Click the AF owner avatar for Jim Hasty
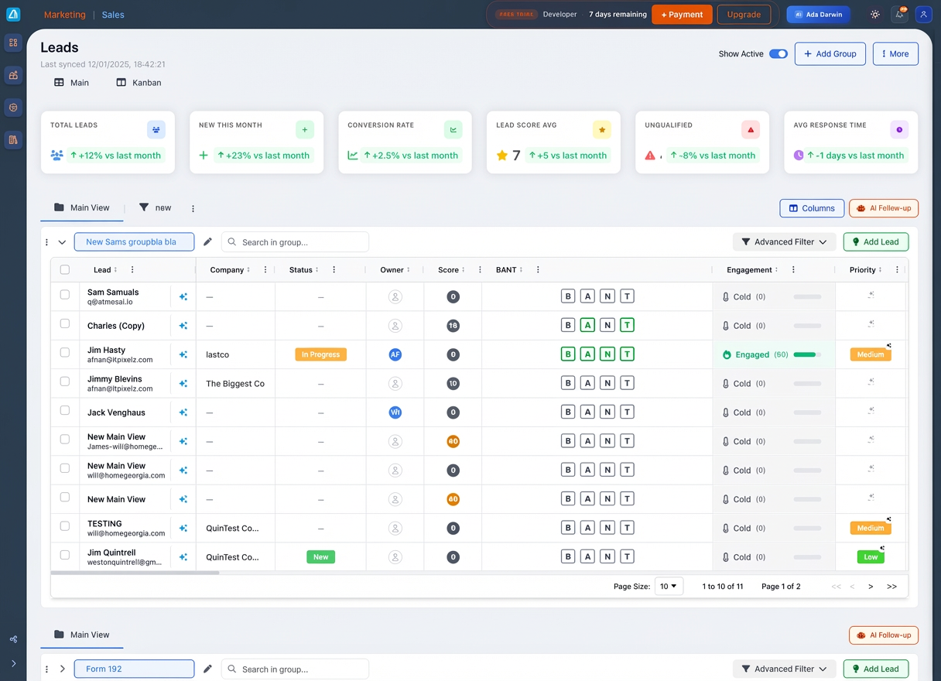Image resolution: width=941 pixels, height=681 pixels. [395, 354]
